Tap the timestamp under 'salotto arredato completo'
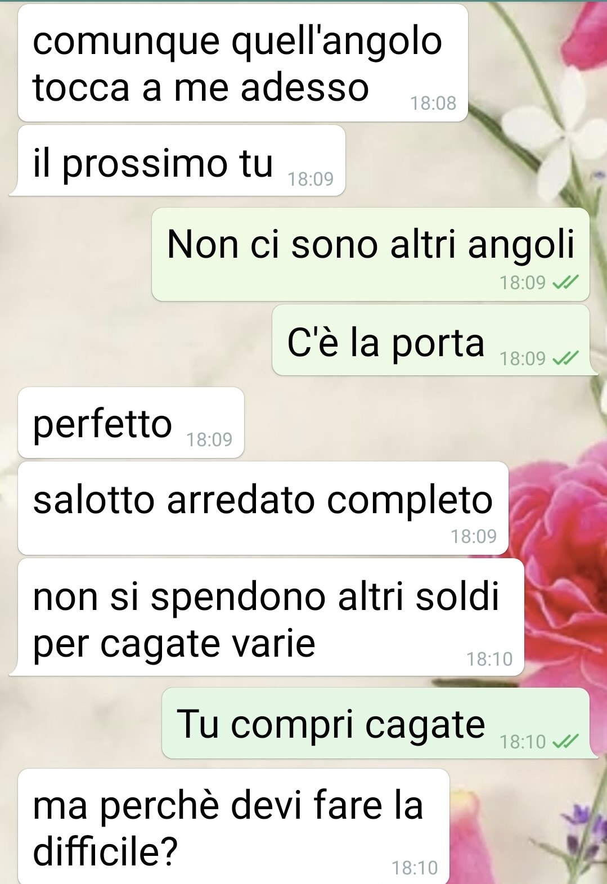This screenshot has width=607, height=884. pos(474,536)
